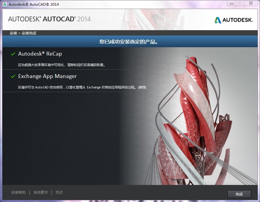Click the 完成 finish button
Screen dimensions: 260x202
click(x=239, y=194)
